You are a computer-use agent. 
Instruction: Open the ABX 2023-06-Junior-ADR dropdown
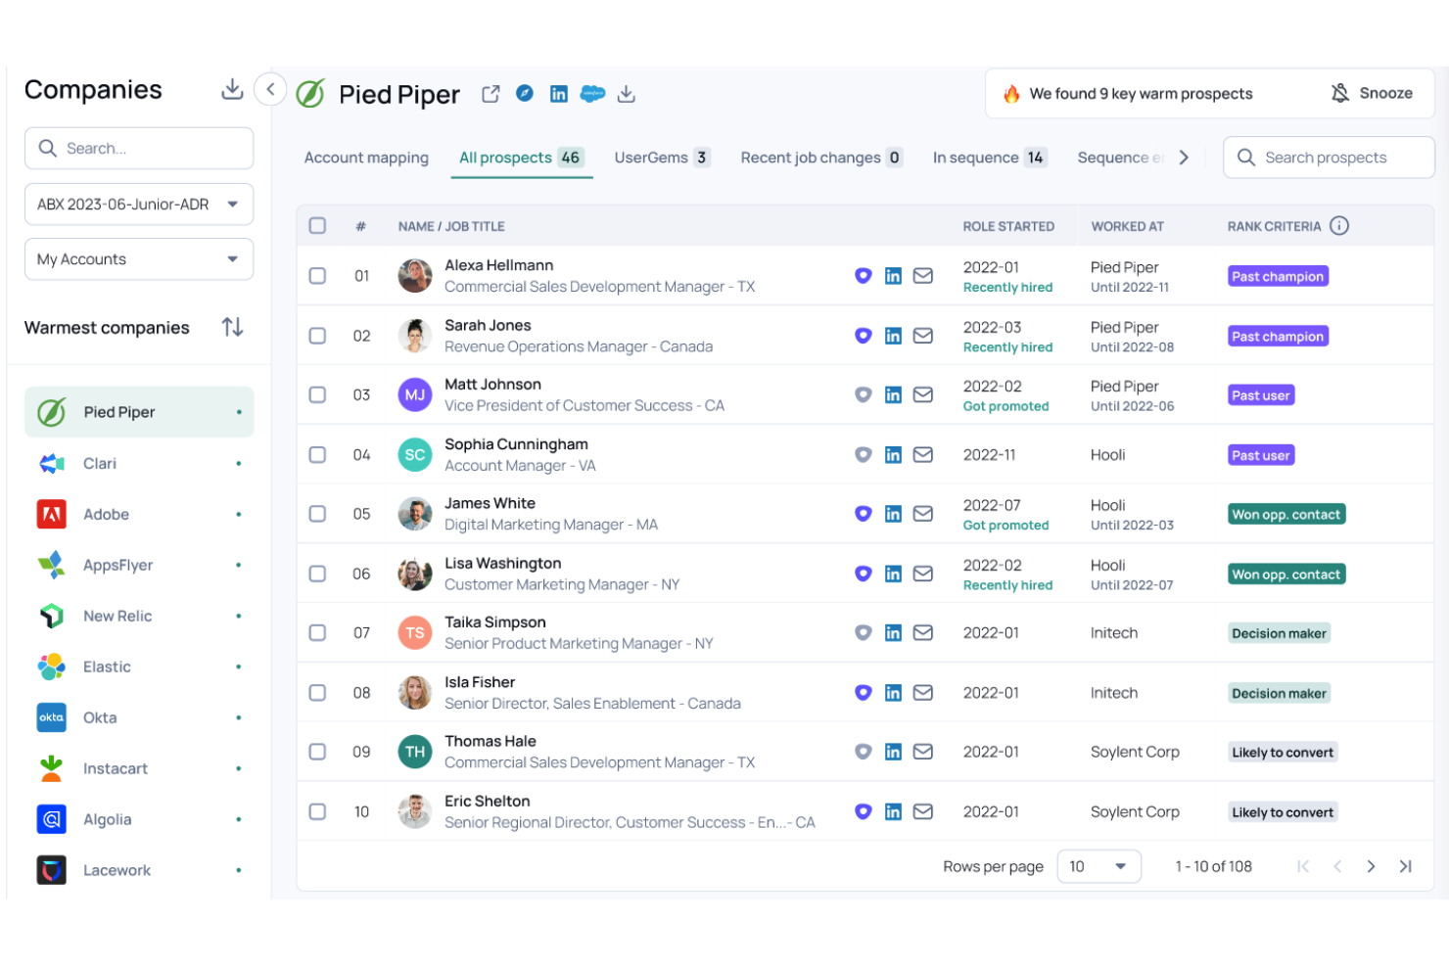tap(138, 204)
